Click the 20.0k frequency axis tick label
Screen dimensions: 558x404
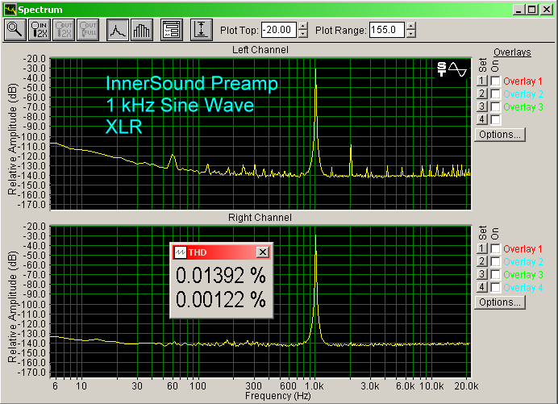pyautogui.click(x=466, y=386)
